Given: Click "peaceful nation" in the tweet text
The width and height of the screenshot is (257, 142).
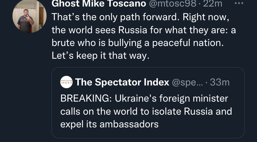Looking at the screenshot, I should point(196,44).
